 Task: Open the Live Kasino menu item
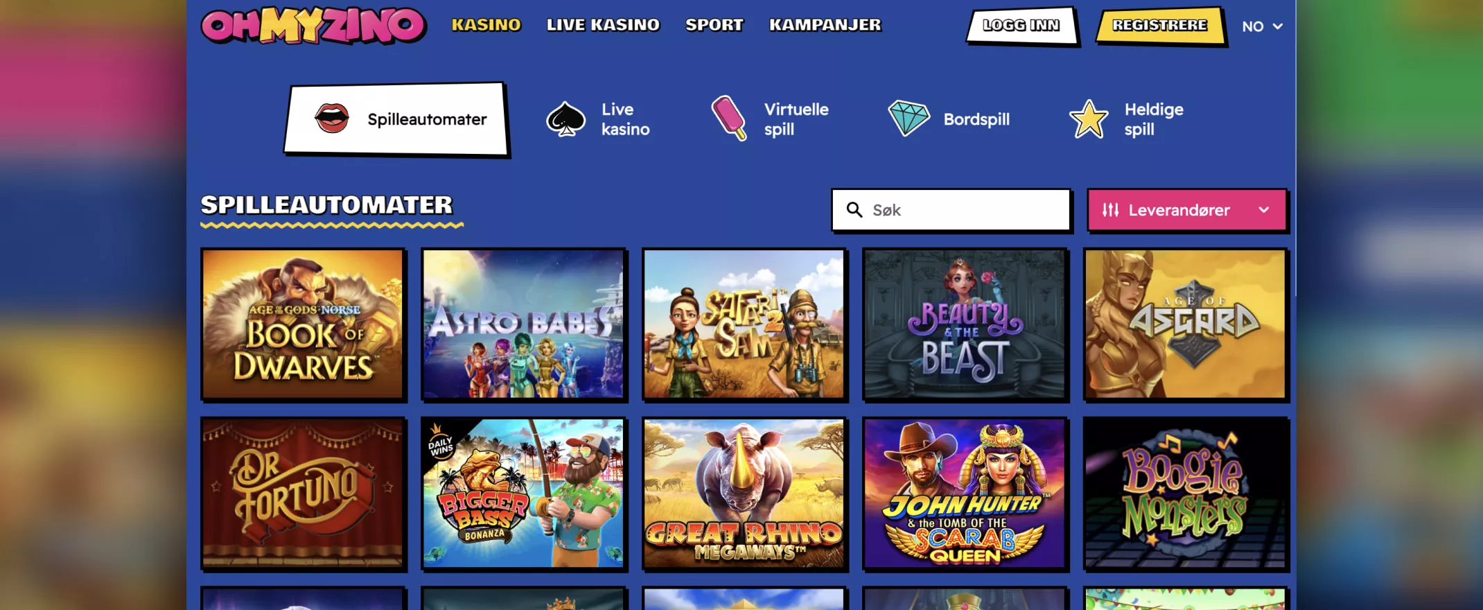click(x=603, y=25)
